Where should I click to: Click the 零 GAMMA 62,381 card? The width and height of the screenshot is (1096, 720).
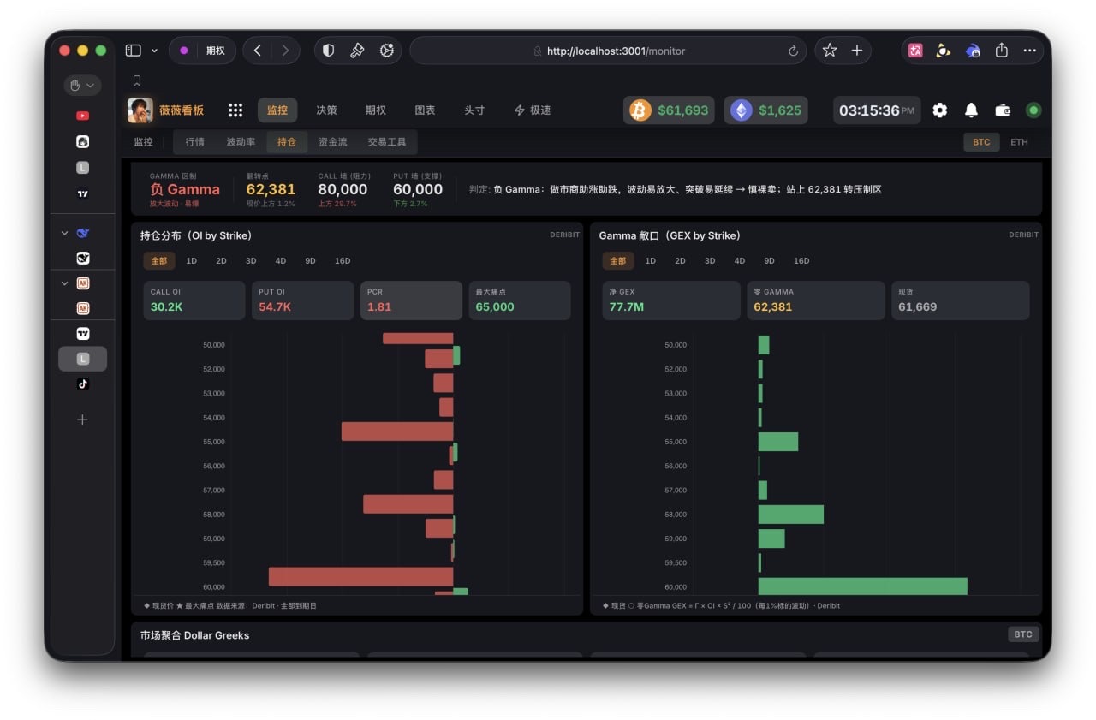816,300
